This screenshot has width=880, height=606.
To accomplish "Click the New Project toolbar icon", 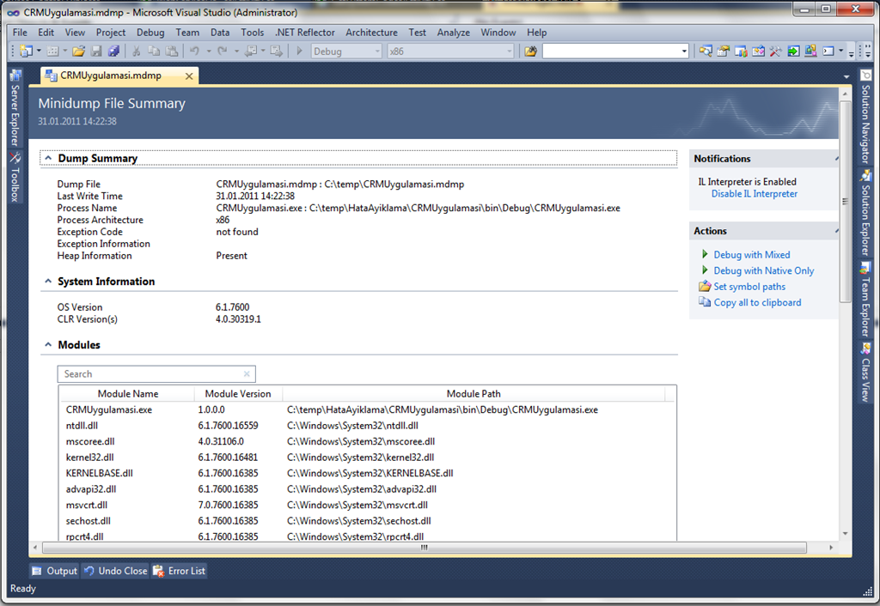I will 26,51.
